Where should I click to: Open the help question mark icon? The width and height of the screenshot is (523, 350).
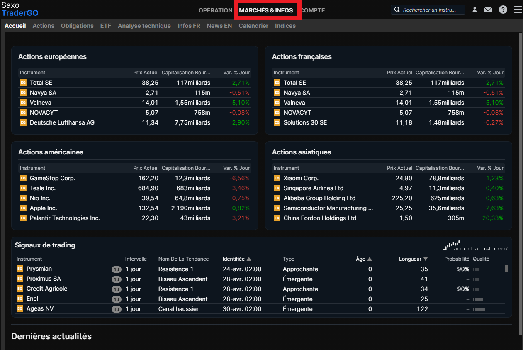503,10
